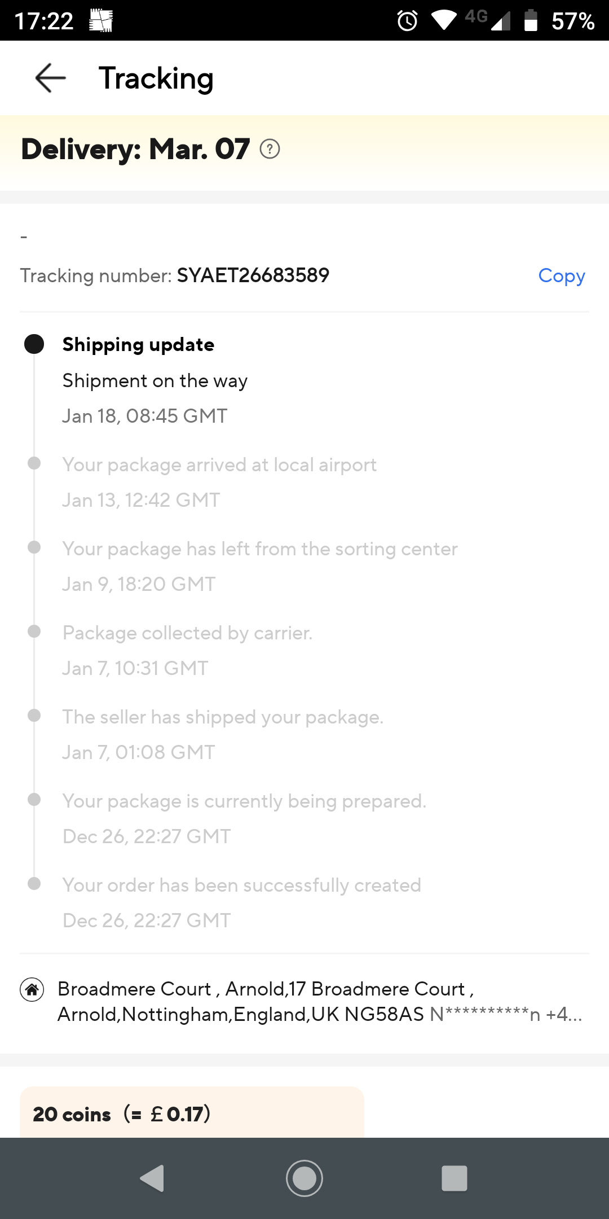The height and width of the screenshot is (1219, 609).
Task: Expand the Shipping update entry
Action: point(138,344)
